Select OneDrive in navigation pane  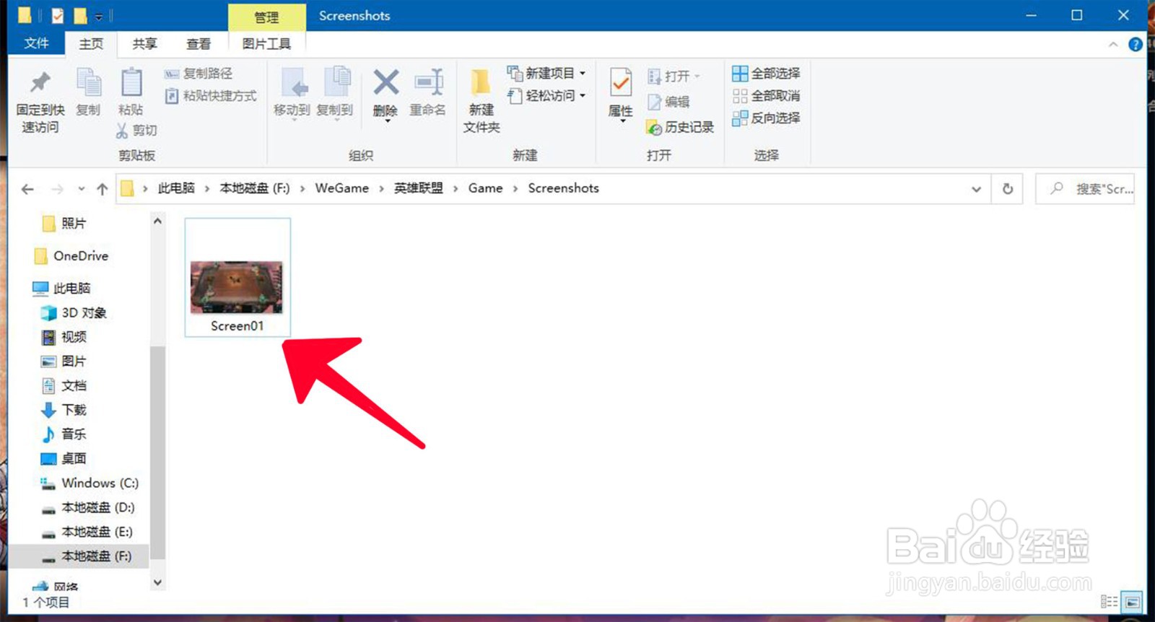coord(71,256)
